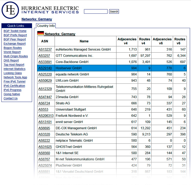Open AS6724 Strato AG link
Viewport: 191px width, 185px height.
point(44,103)
